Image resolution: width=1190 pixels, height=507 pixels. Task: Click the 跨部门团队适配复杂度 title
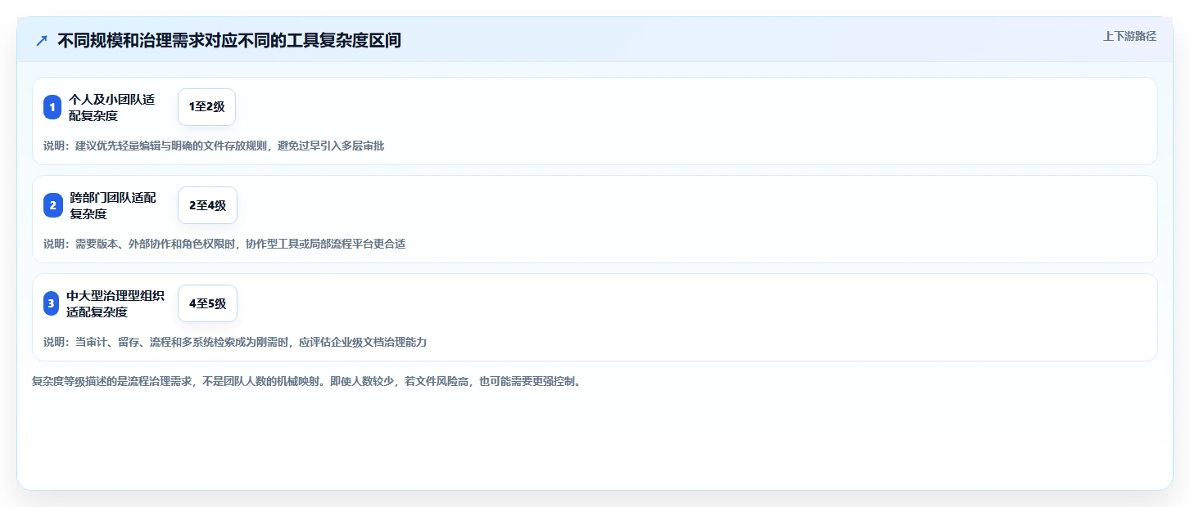112,205
